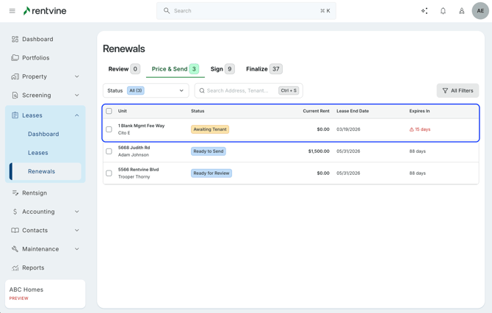Open the 1 Blank Mgmt Fee Way renewal
Screen dimensions: 492x313
click(141, 126)
